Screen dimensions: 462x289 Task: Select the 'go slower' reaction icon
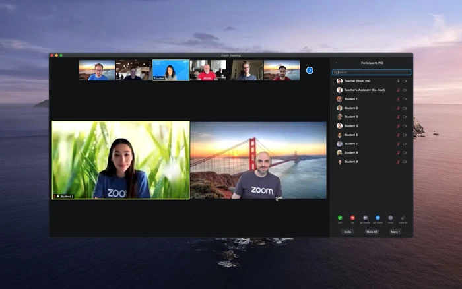365,218
